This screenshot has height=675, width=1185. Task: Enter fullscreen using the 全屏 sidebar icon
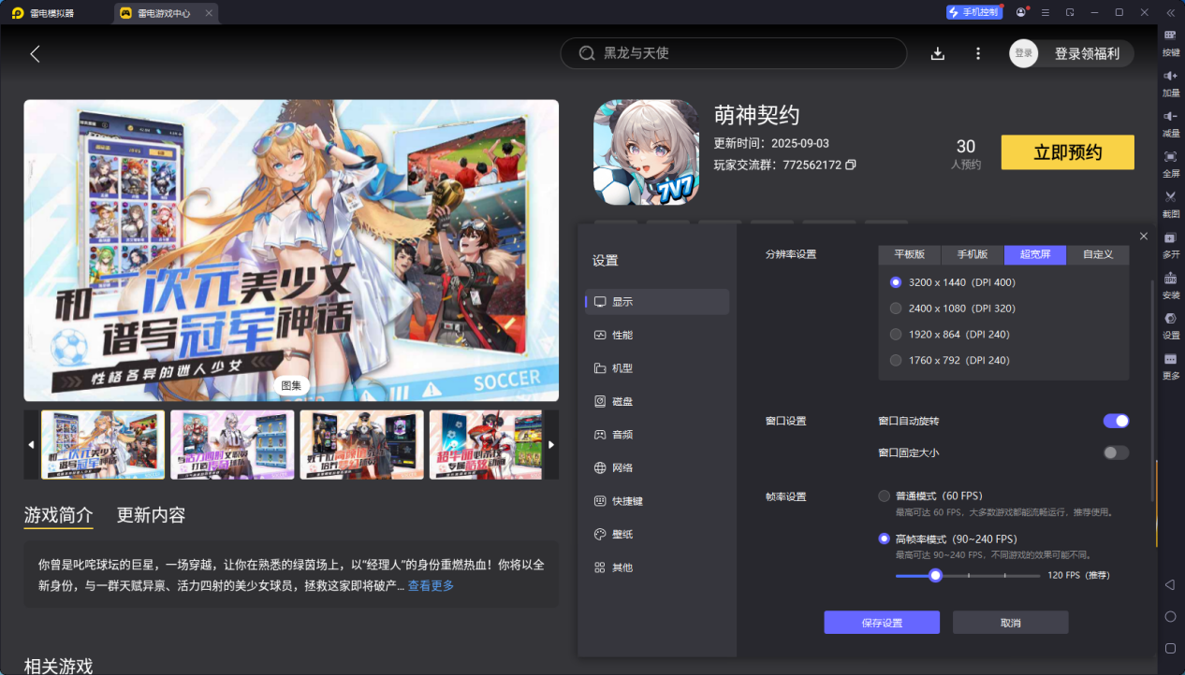pos(1169,166)
